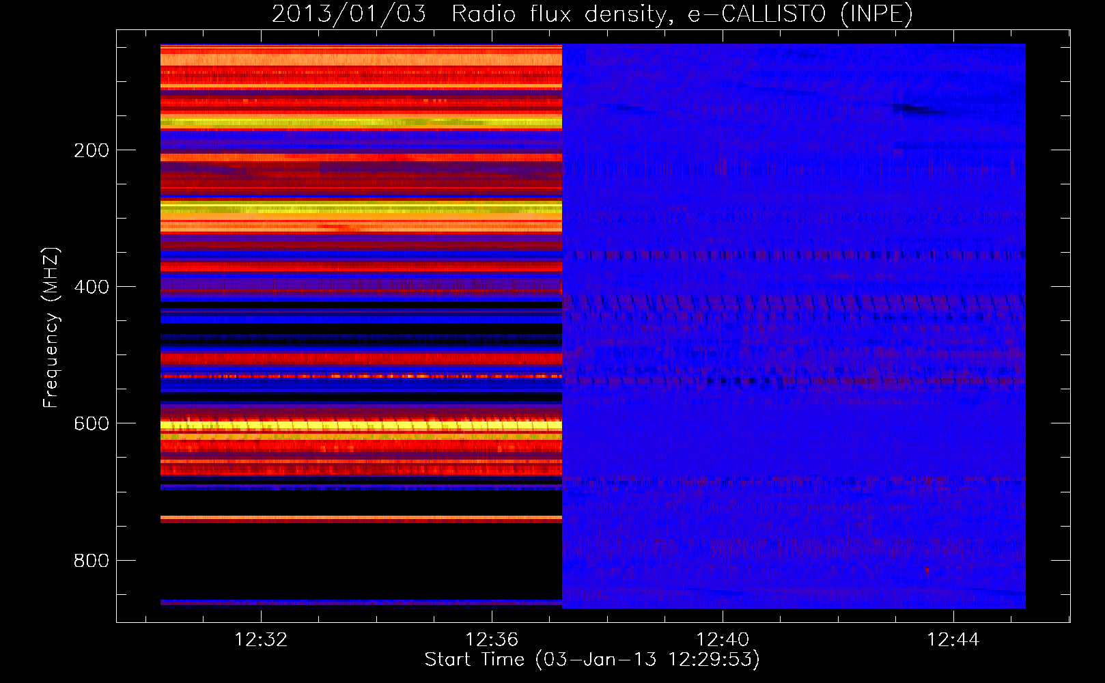Screen dimensions: 1105x683
Task: Click the small red spot near 800 MHz
Action: pyautogui.click(x=927, y=570)
